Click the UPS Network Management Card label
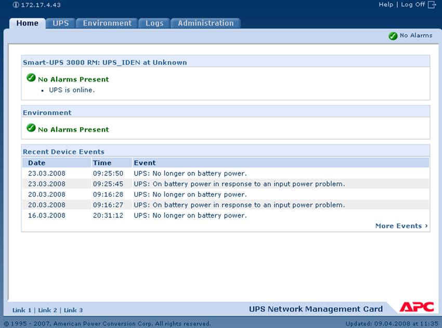 316,309
